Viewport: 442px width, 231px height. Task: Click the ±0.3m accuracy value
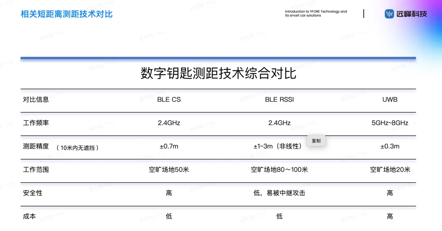[x=390, y=146]
